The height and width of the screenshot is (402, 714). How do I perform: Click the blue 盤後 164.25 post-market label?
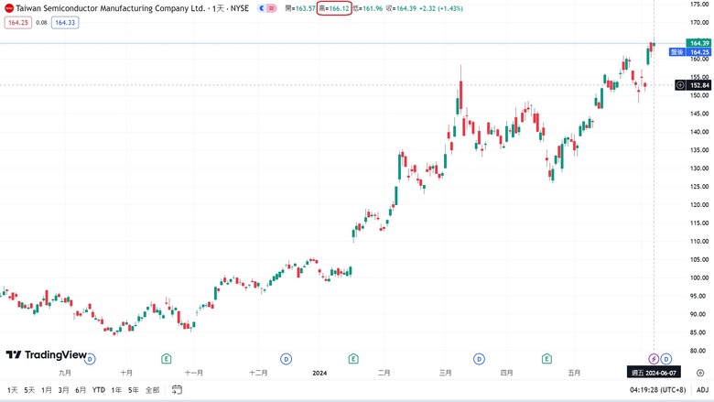tap(690, 52)
